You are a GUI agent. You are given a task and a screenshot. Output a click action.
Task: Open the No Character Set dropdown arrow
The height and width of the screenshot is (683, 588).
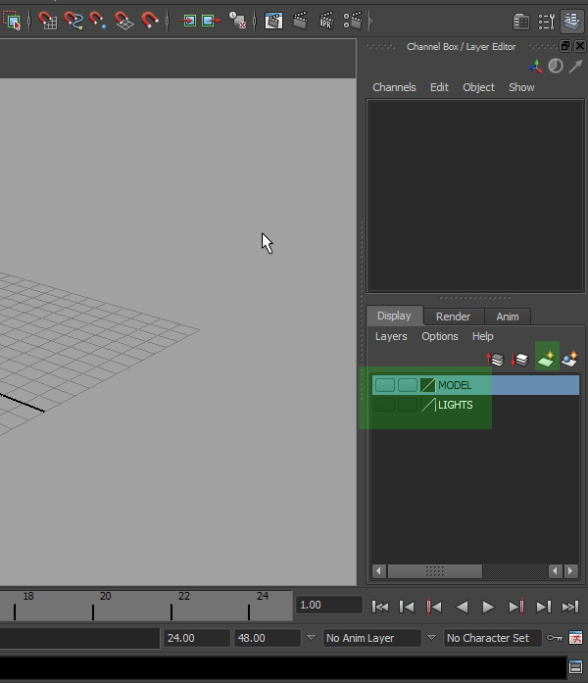(x=431, y=638)
